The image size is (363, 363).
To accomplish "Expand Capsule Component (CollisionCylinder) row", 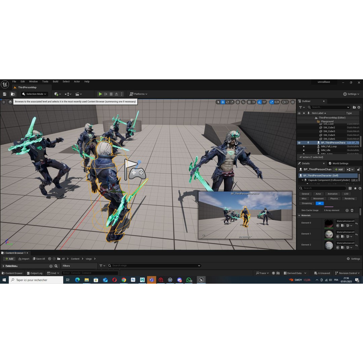I will click(302, 180).
